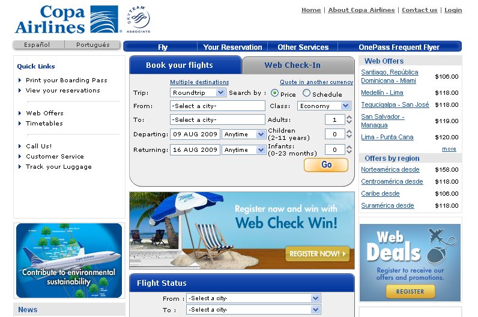Click the To city input field
The height and width of the screenshot is (317, 478).
pyautogui.click(x=217, y=119)
